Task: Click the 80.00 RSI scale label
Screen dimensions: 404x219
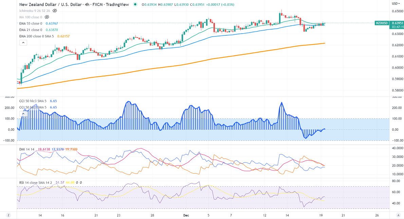Action: click(396, 181)
